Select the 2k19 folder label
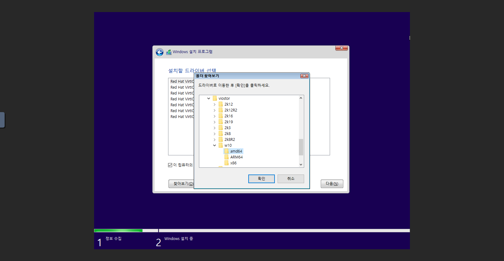The height and width of the screenshot is (261, 504). pyautogui.click(x=229, y=122)
